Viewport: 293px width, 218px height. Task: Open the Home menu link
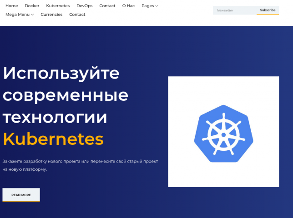[11, 6]
